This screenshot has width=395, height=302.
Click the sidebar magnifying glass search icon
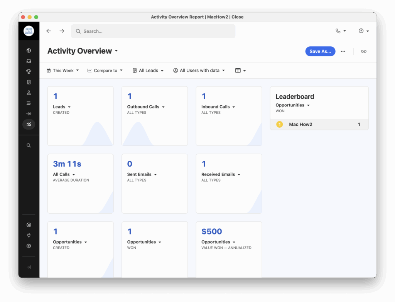(29, 145)
